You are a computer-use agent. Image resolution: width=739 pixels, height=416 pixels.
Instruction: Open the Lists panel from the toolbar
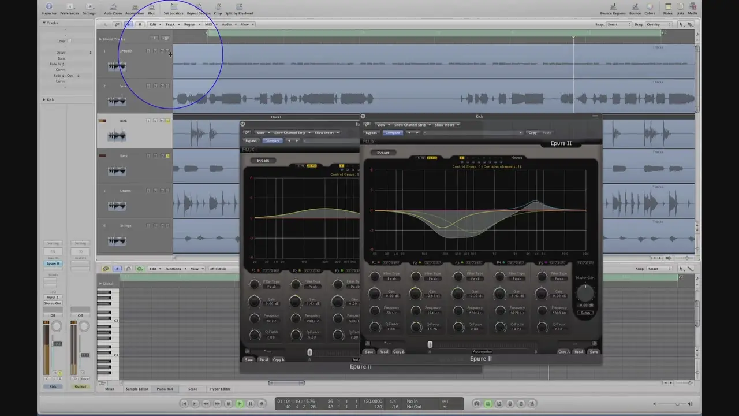(x=680, y=9)
